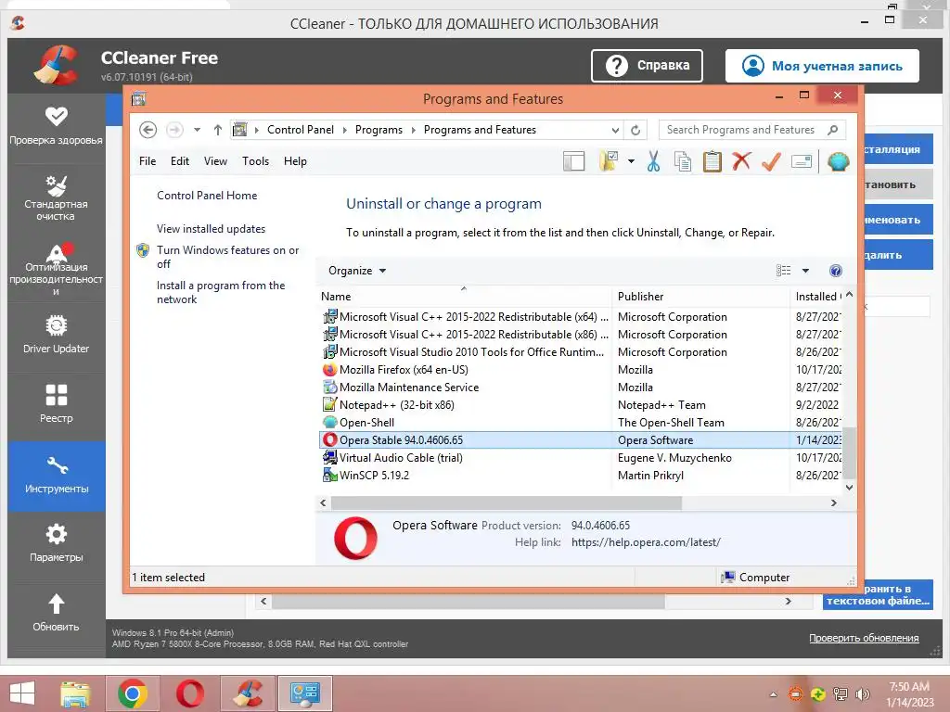The image size is (950, 712).
Task: Click the https://help.opera.com/latest/ help link
Action: pyautogui.click(x=646, y=542)
